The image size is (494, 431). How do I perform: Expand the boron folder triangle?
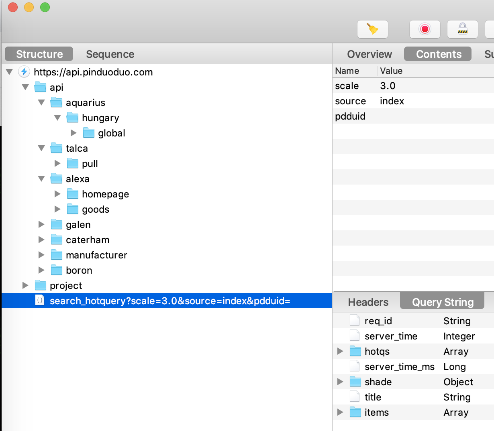(41, 270)
